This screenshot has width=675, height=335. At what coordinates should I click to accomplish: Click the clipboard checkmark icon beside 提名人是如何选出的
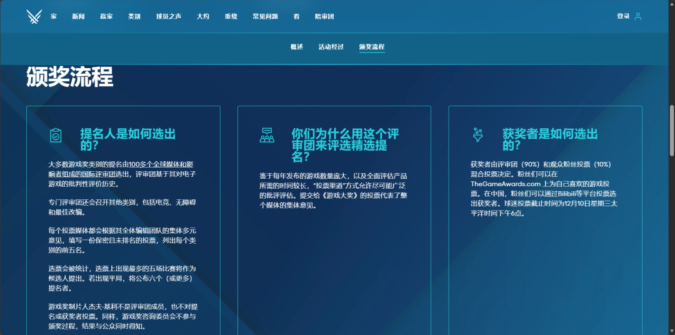point(56,135)
